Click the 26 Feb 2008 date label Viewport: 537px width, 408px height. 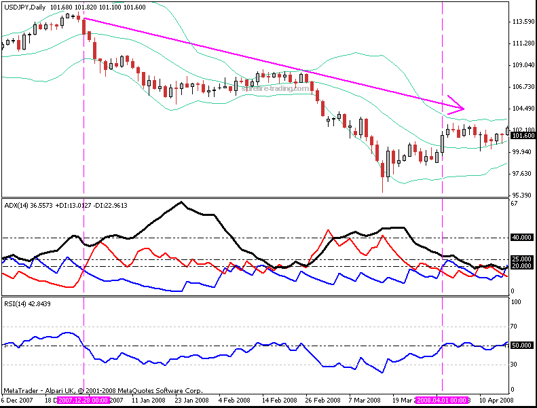click(323, 400)
